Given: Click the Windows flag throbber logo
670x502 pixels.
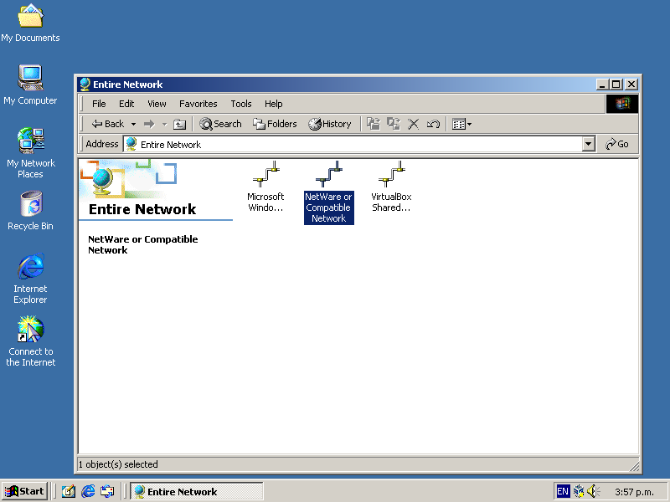Looking at the screenshot, I should (x=622, y=104).
